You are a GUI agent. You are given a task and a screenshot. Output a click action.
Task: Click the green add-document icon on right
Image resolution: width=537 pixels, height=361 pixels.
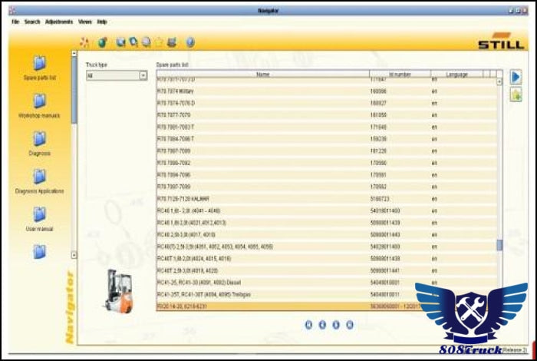tap(516, 94)
